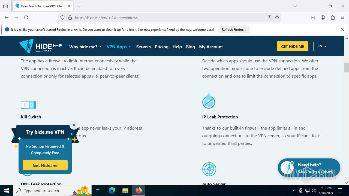Open the EN language dropdown
The image size is (349, 196).
coord(322,46)
